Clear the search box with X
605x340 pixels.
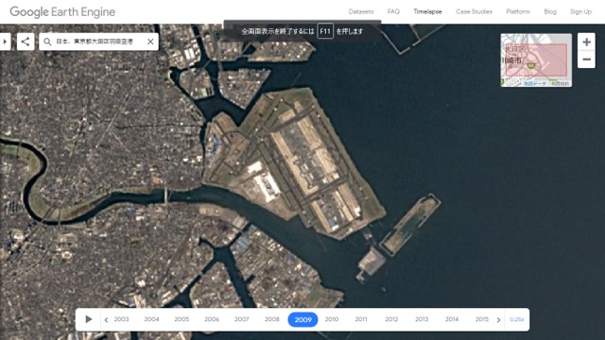pyautogui.click(x=150, y=42)
